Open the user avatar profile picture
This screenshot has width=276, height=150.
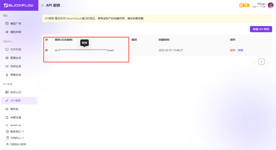click(x=271, y=5)
